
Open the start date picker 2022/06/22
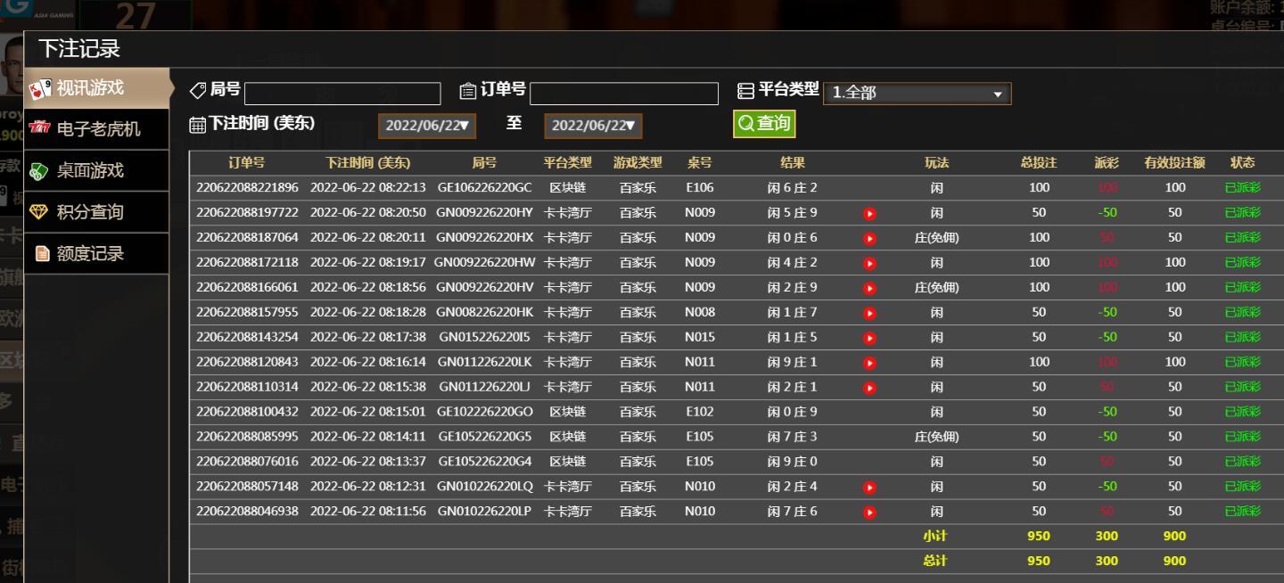[427, 127]
